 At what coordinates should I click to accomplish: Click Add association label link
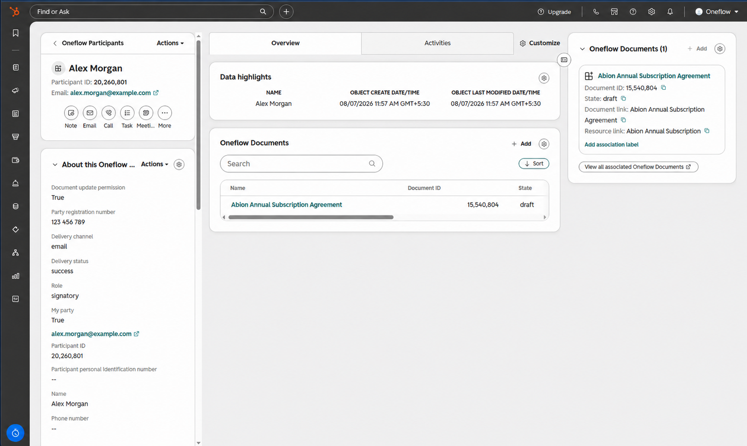pyautogui.click(x=611, y=145)
